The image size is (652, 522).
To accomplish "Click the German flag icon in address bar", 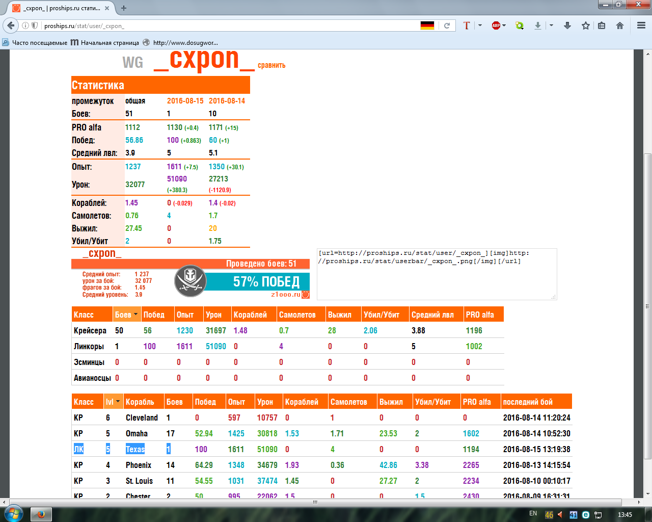I will click(427, 25).
